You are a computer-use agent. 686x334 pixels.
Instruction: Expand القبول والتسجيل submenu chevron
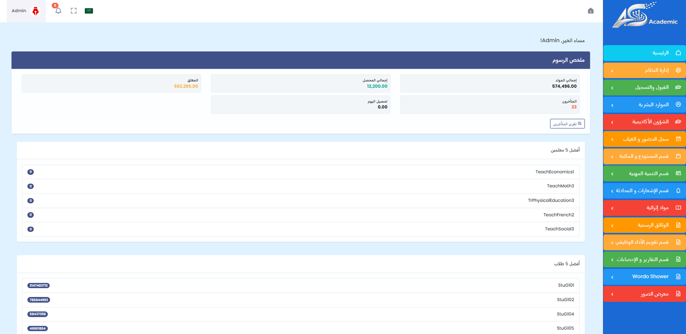[612, 88]
